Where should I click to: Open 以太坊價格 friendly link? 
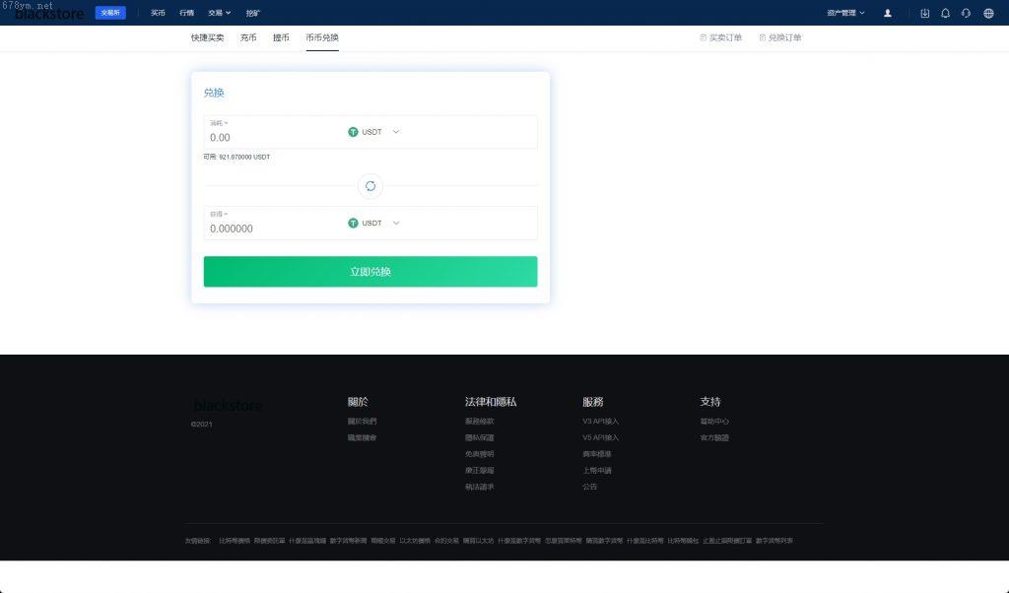coord(415,541)
